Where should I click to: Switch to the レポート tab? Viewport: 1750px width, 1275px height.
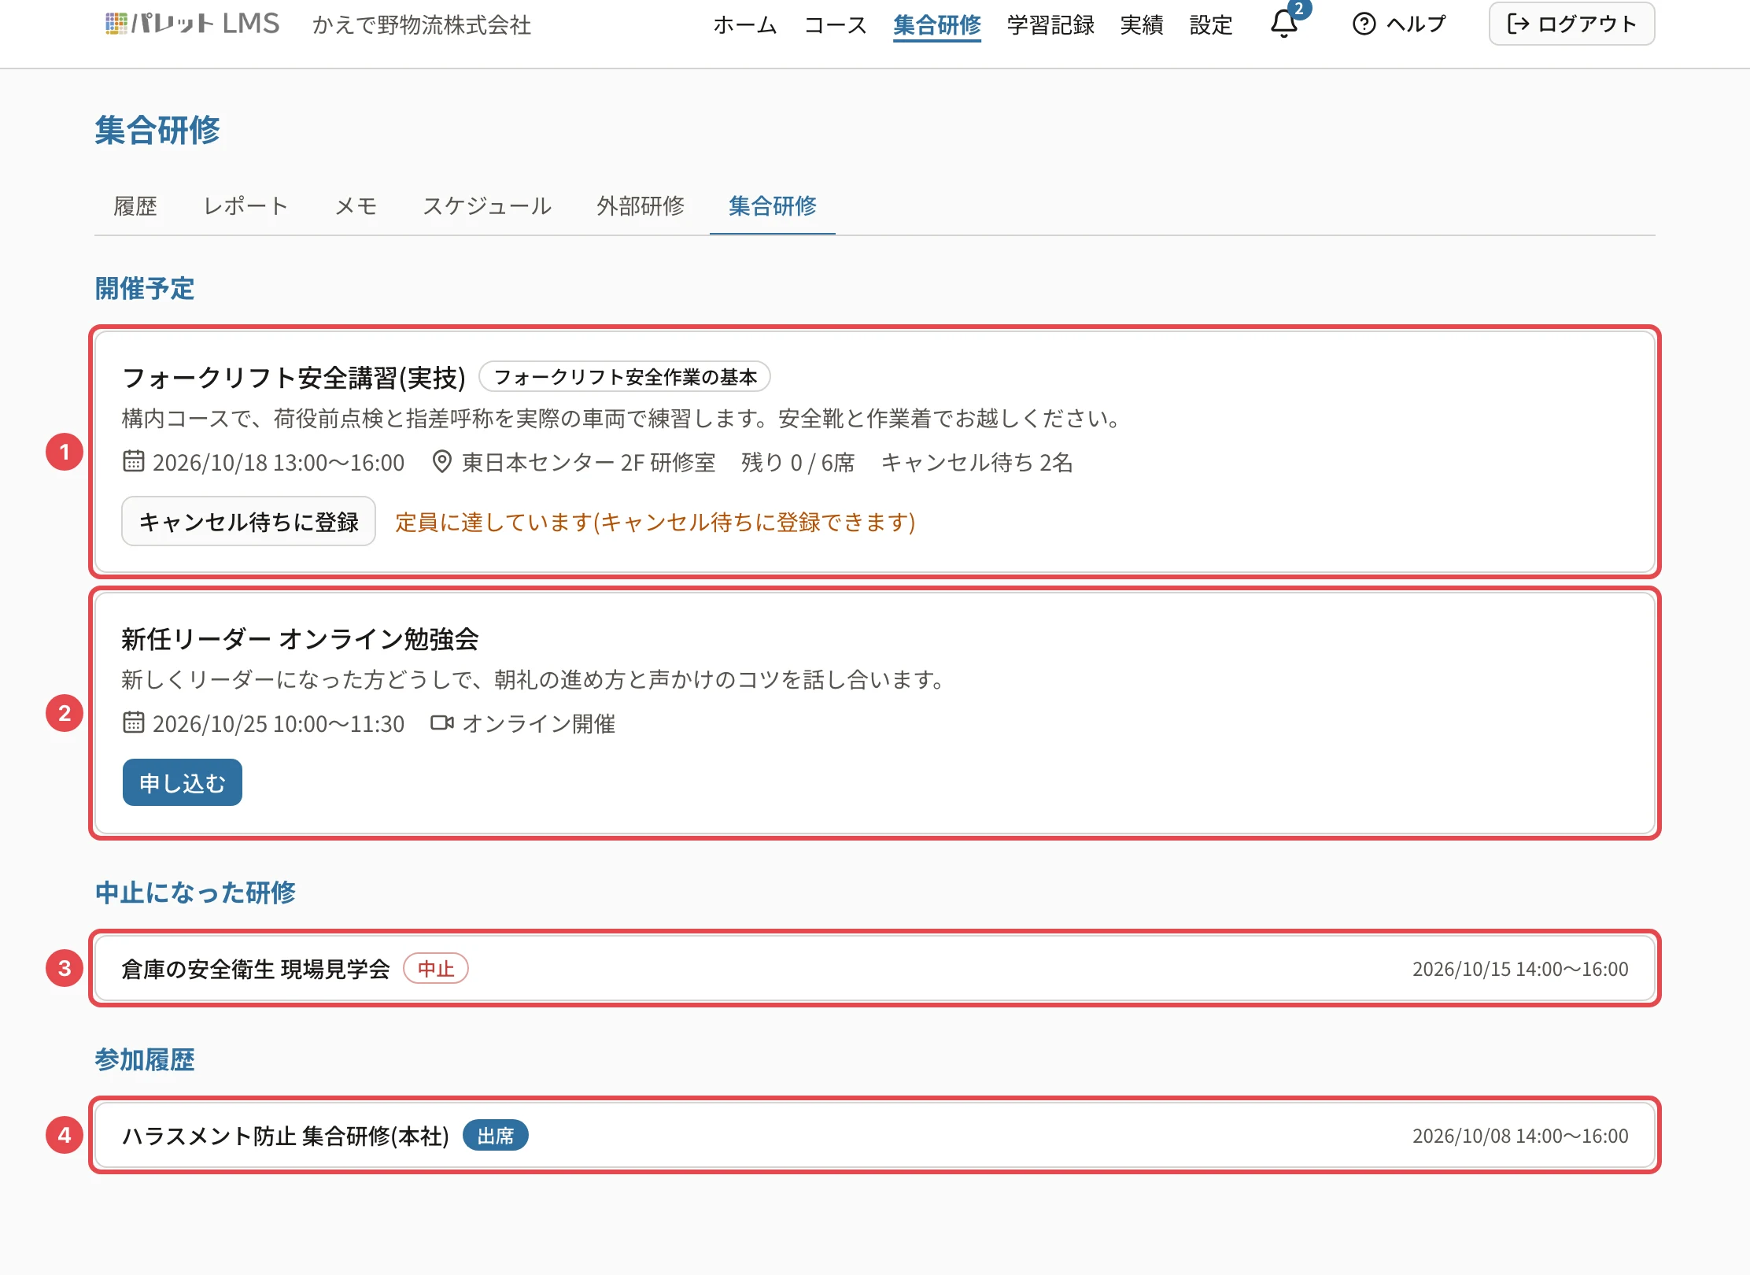(246, 206)
